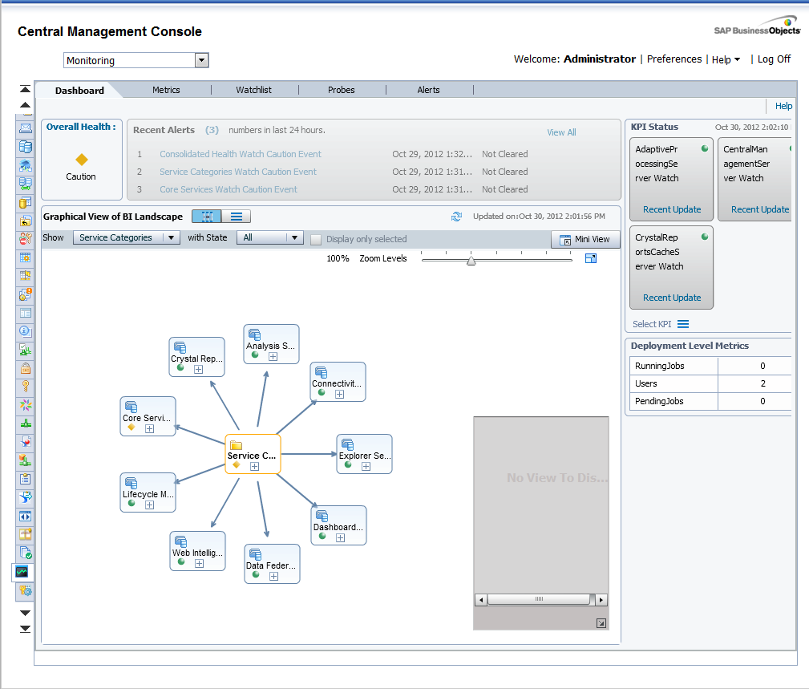The height and width of the screenshot is (689, 809).
Task: Expand the Web Intellig... node
Action: (199, 564)
